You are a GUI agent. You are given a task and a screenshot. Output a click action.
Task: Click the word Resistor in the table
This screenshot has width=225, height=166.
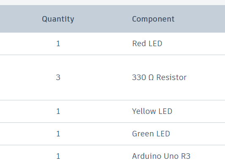(x=171, y=77)
